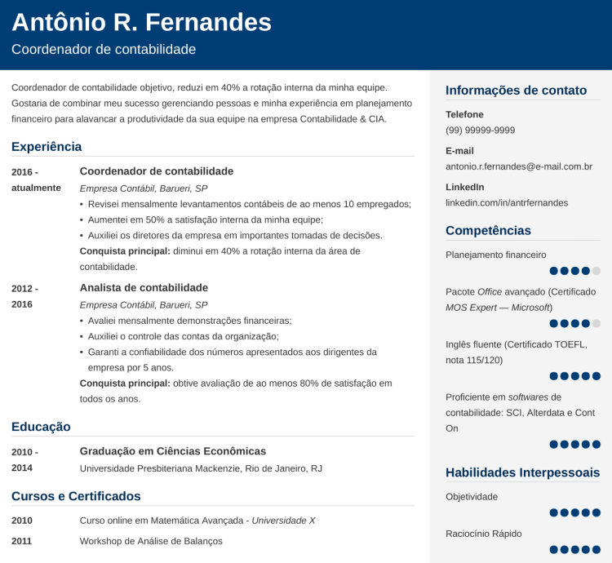Select the Conquista principal text about 40% rotação
Viewport: 612px width, 563px height.
coord(220,259)
